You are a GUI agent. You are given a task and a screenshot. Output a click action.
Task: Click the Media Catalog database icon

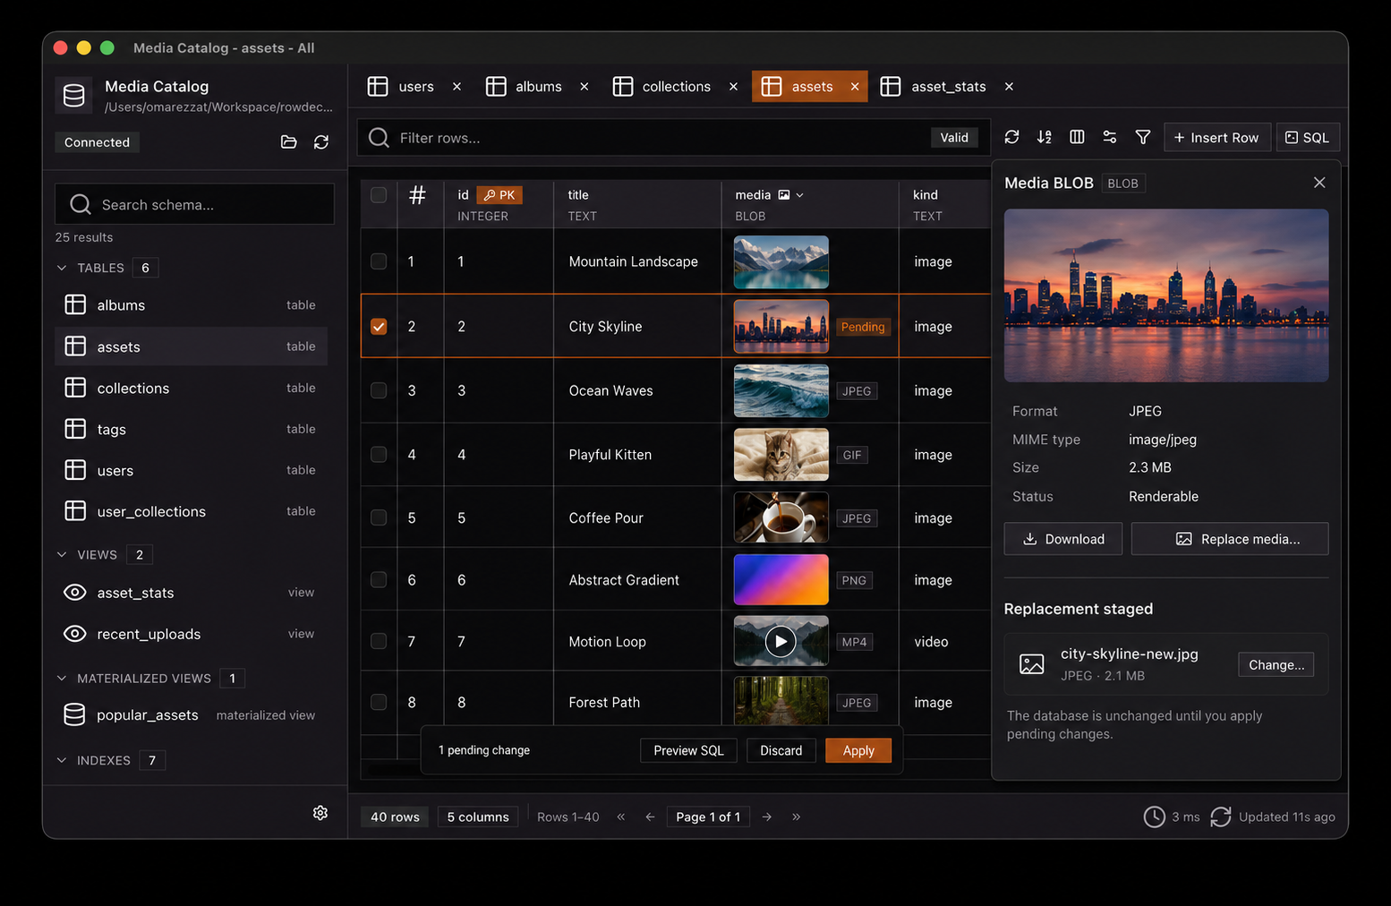point(74,95)
